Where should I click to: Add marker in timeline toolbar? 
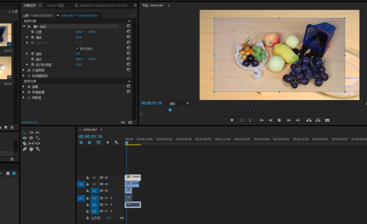pos(108,142)
